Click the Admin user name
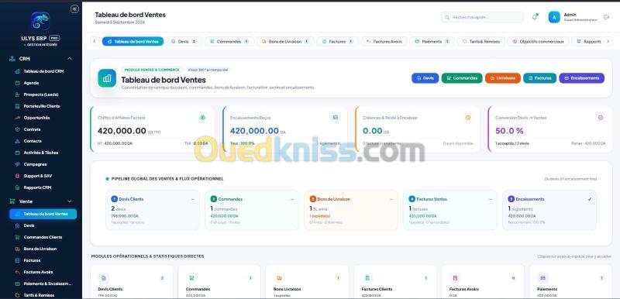Viewport: 620px width, 299px height. pyautogui.click(x=570, y=15)
